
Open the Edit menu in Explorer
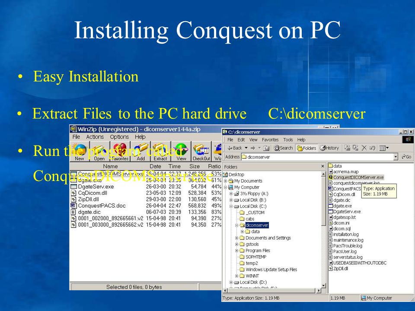[x=241, y=140]
